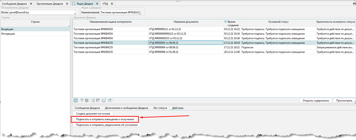This screenshot has width=356, height=140.
Task: Click the open-in-new-window export icon
Action: [104, 100]
